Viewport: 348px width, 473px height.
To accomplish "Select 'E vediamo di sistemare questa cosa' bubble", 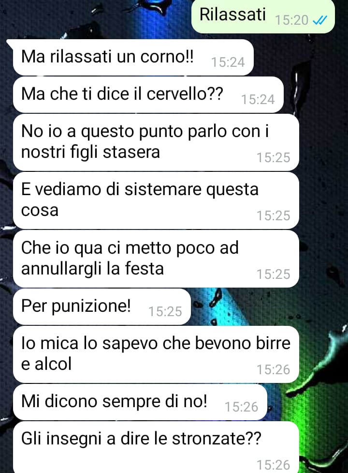I will 156,200.
